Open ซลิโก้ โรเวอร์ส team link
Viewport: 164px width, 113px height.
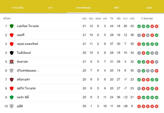click(26, 88)
